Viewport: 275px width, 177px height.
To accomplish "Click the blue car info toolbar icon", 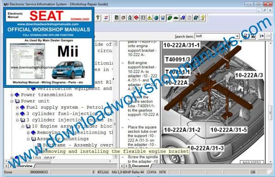I will [x=182, y=18].
